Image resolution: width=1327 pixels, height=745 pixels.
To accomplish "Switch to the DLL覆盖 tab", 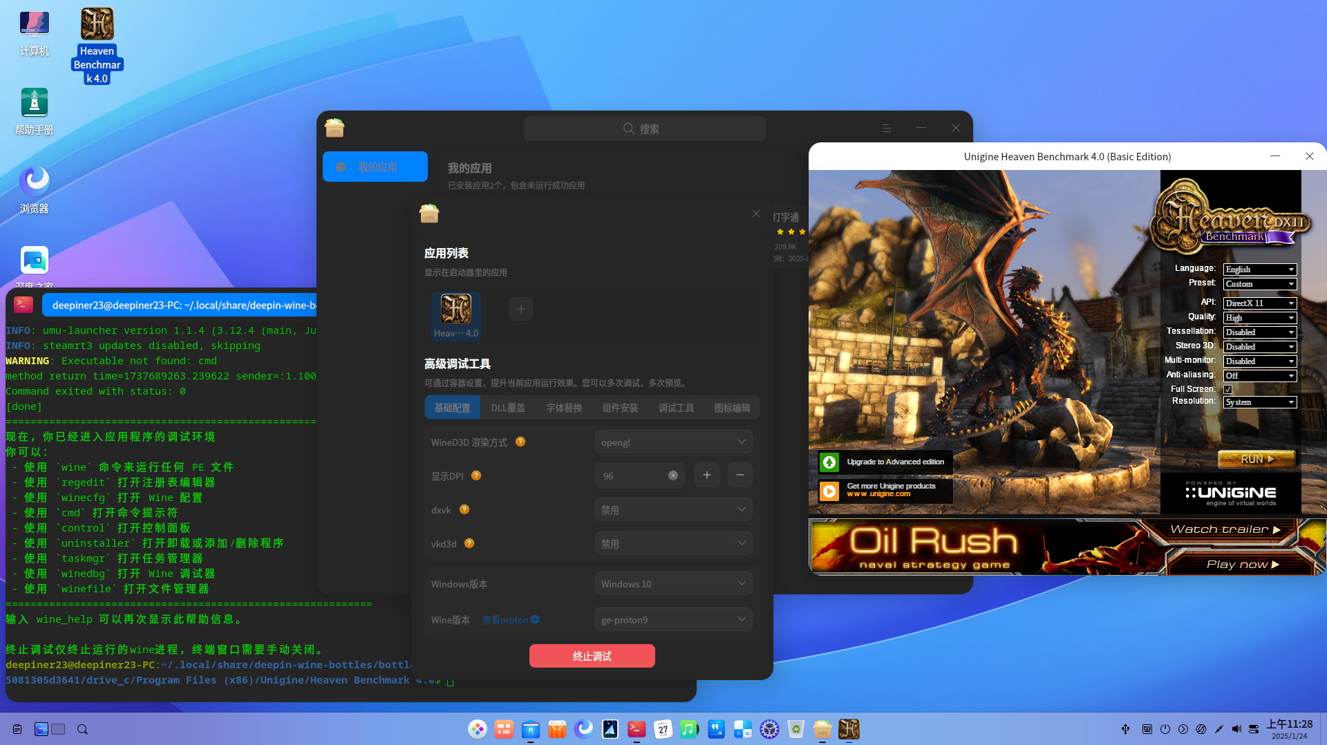I will [x=508, y=408].
